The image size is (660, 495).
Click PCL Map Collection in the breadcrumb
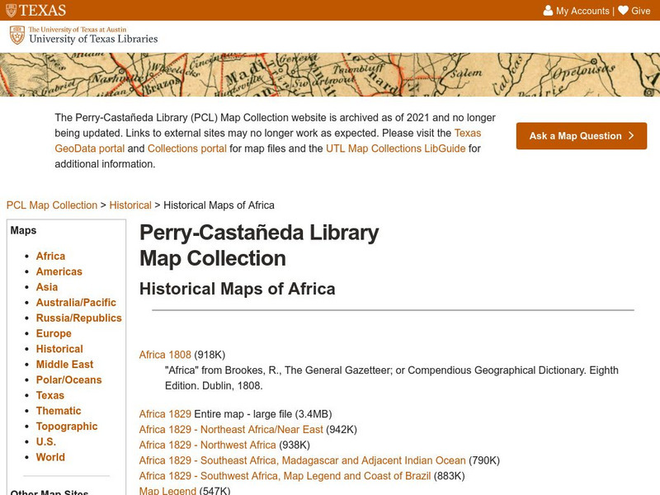coord(51,205)
